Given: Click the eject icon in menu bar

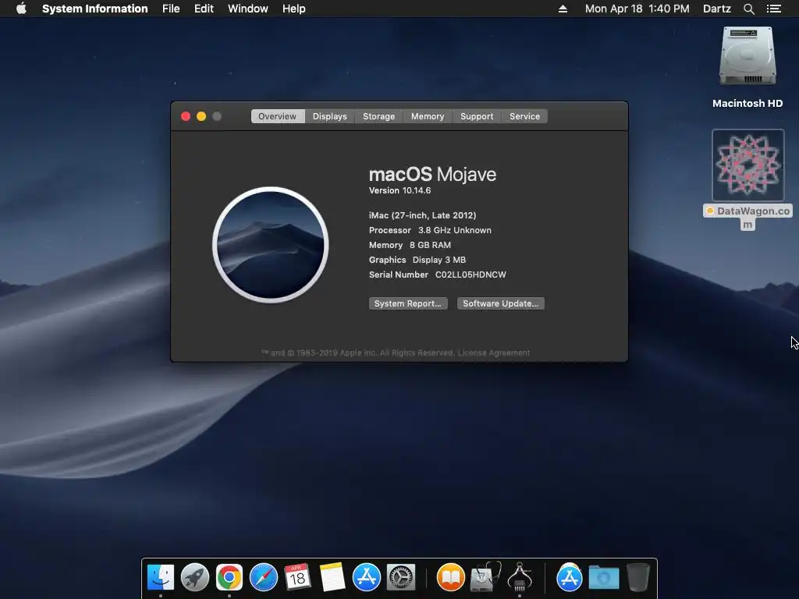Looking at the screenshot, I should click(563, 9).
